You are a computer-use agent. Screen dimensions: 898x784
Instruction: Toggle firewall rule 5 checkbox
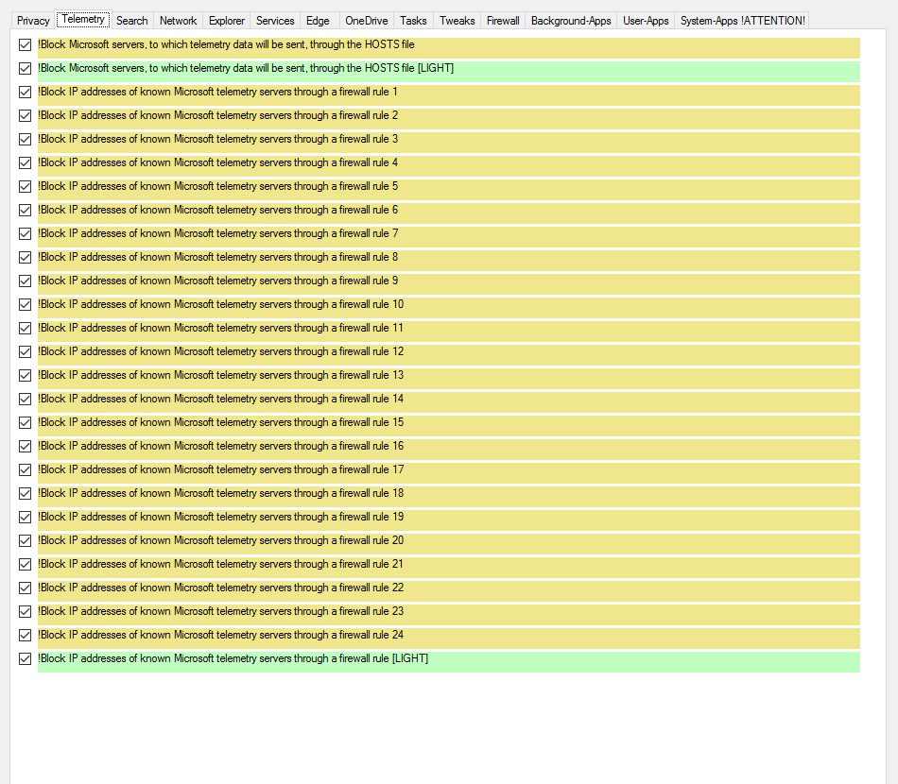click(x=25, y=187)
